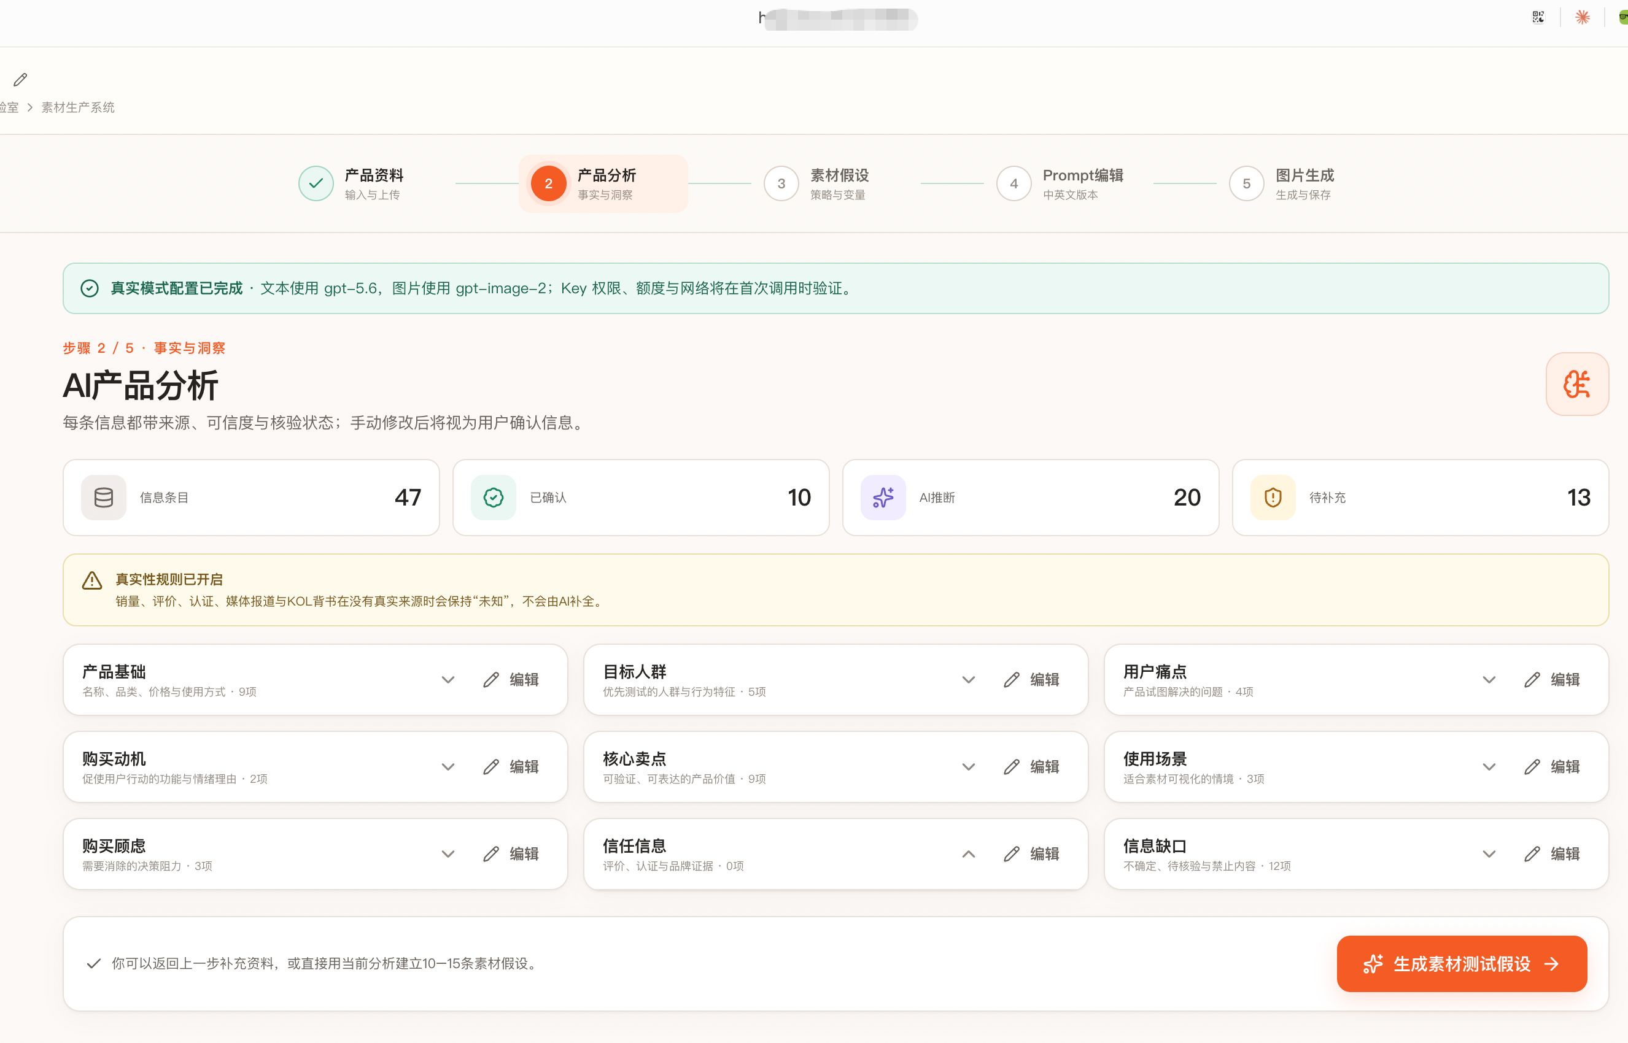1628x1043 pixels.
Task: Jump to step 3 素材假设
Action: click(836, 183)
